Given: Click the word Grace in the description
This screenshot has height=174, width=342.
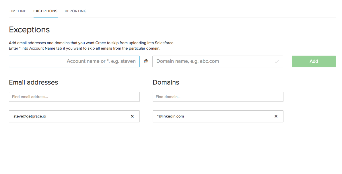Looking at the screenshot, I should coord(100,43).
